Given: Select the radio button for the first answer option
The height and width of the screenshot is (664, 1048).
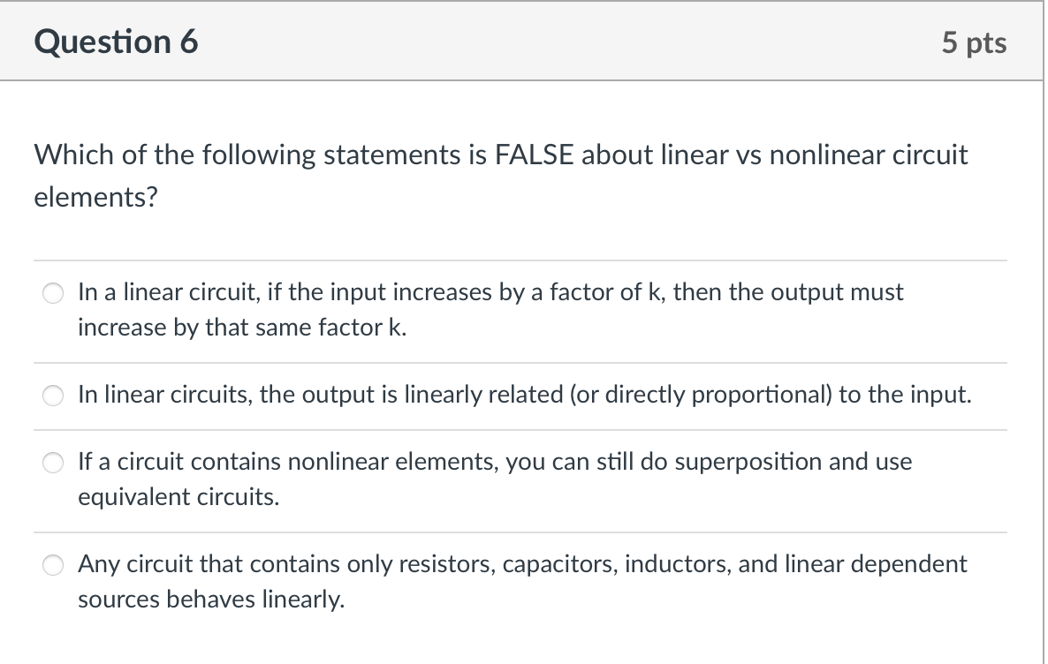Looking at the screenshot, I should click(53, 292).
